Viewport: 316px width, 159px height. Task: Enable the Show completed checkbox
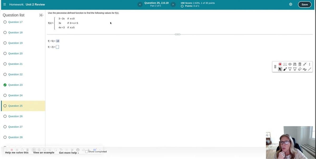click(87, 152)
